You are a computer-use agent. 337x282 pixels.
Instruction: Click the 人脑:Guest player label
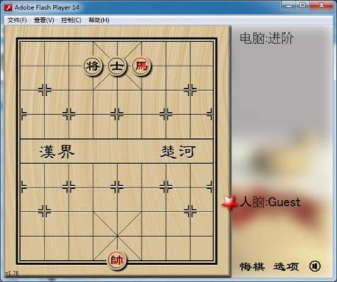(x=270, y=202)
